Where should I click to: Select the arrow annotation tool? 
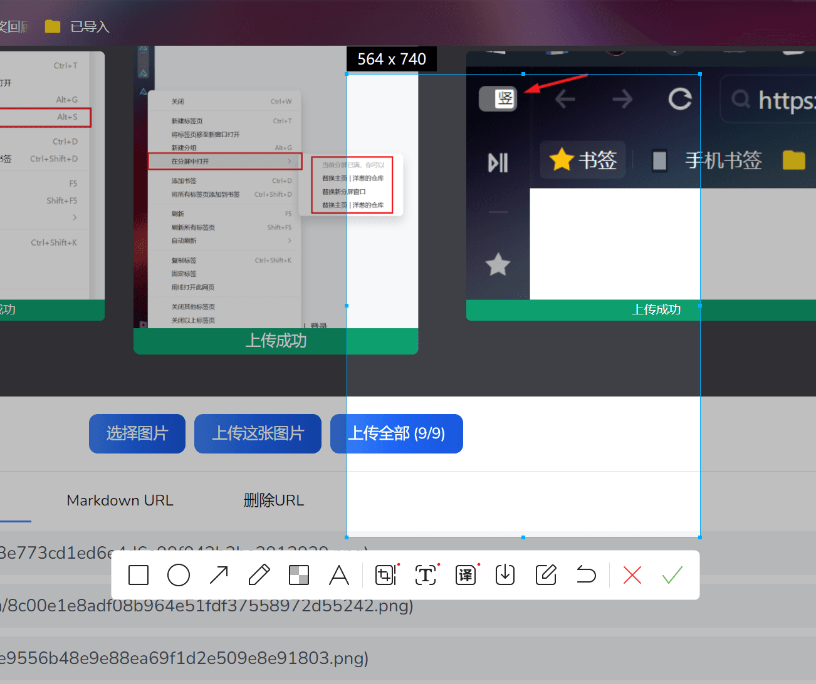(x=219, y=575)
